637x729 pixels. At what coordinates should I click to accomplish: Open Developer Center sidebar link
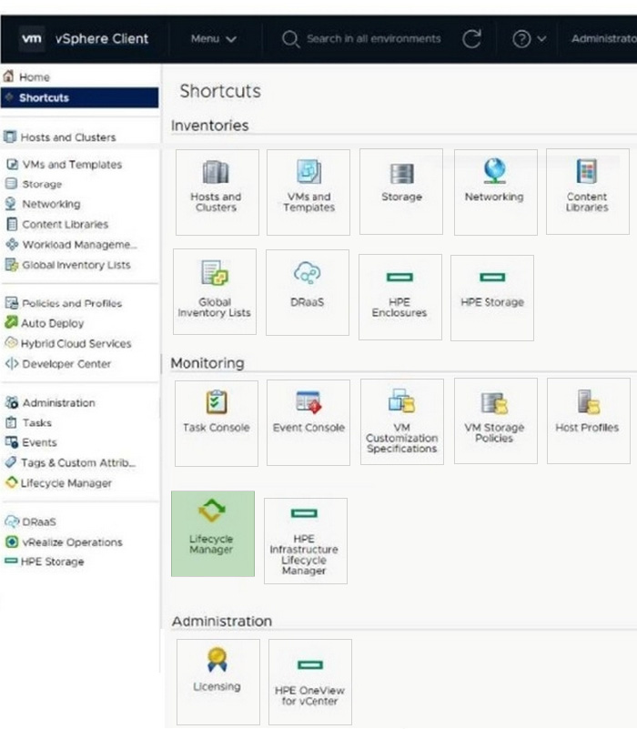66,363
